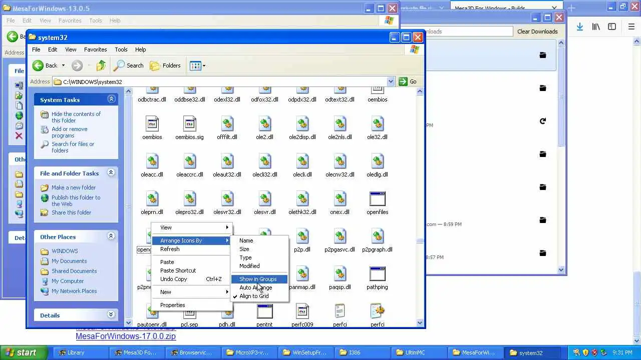Select the ole2disp.dll file icon
Image resolution: width=641 pixels, height=360 pixels.
click(302, 123)
